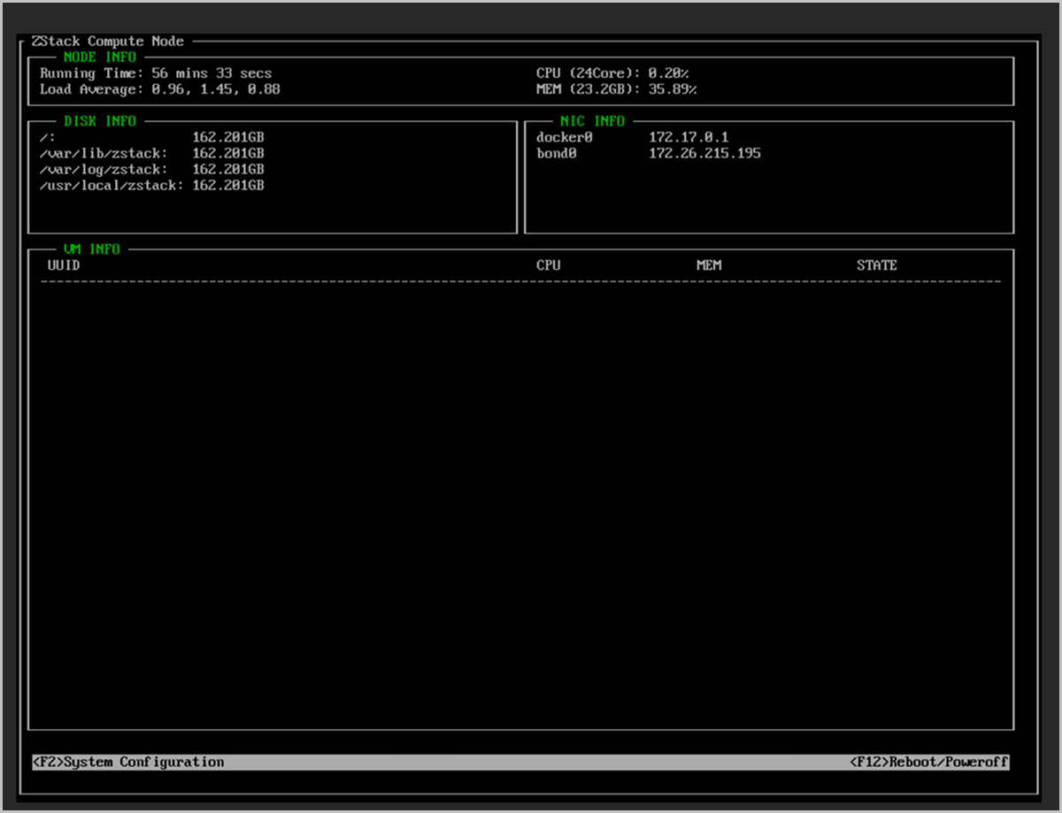
Task: Click the IP address 172.26.215.195
Action: click(704, 153)
